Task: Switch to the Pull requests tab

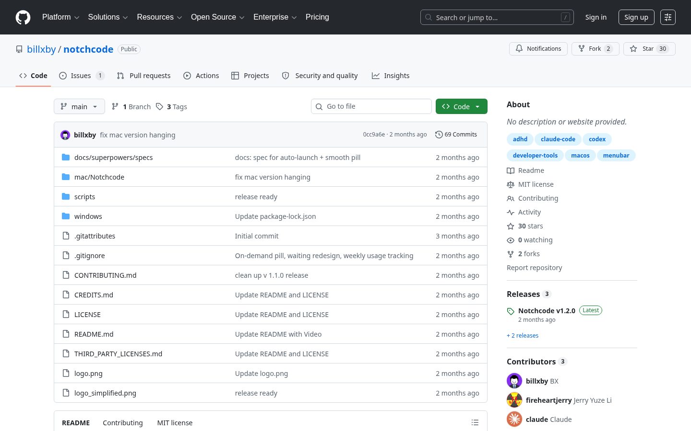Action: pos(143,76)
